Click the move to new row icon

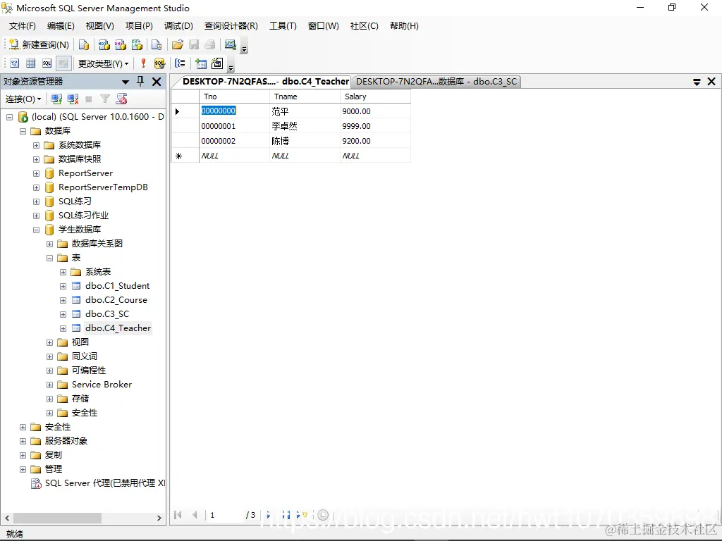point(302,515)
